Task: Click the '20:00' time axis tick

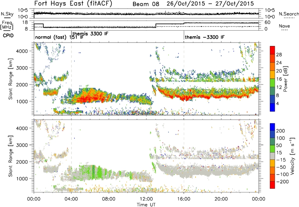Action: [221, 199]
